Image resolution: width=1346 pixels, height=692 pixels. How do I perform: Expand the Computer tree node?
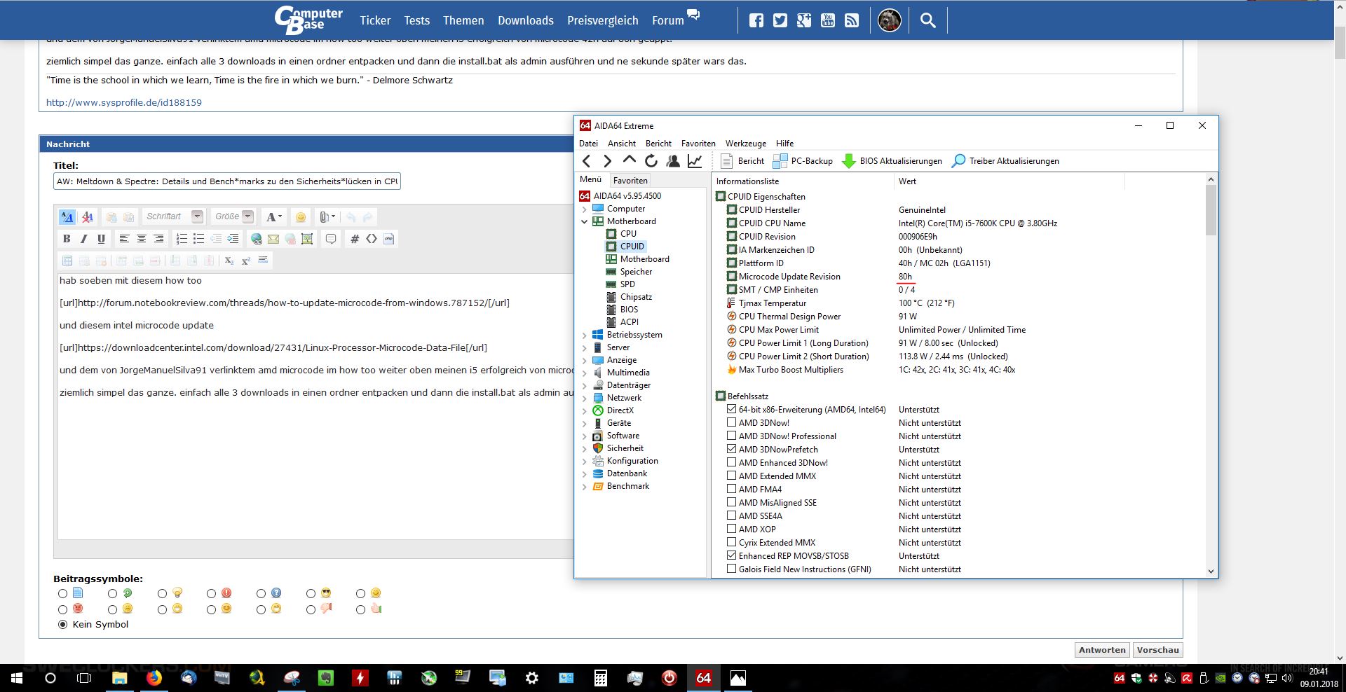(x=585, y=209)
